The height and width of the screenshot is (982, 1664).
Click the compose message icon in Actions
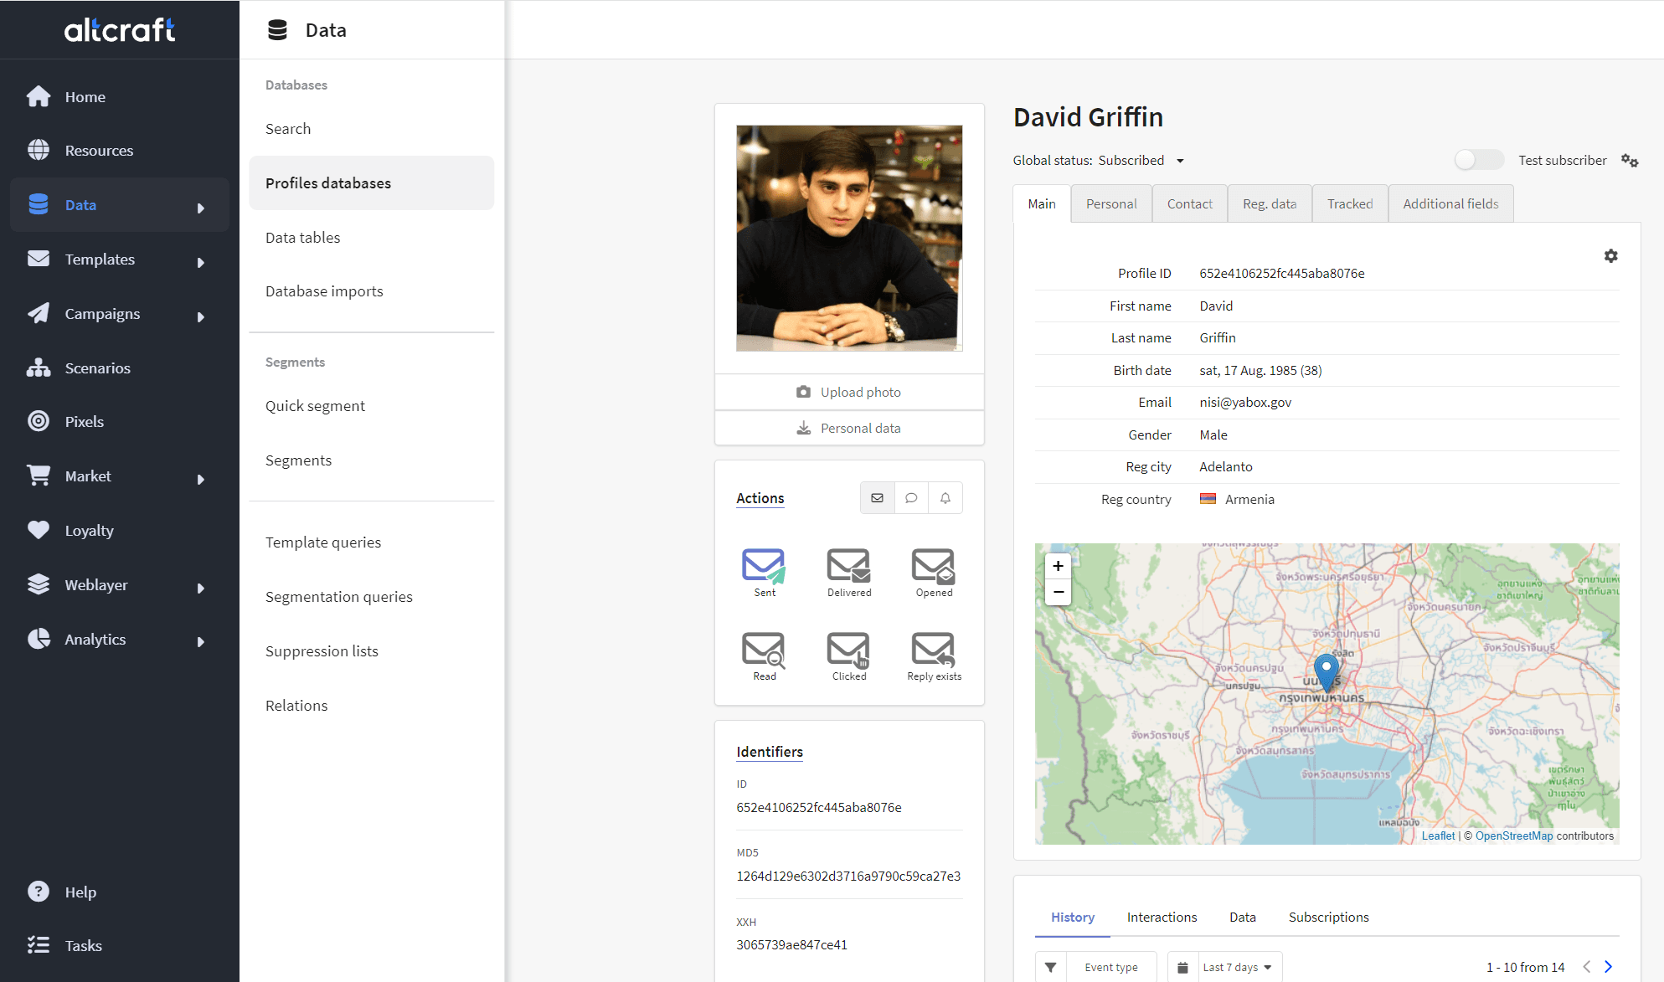click(877, 496)
